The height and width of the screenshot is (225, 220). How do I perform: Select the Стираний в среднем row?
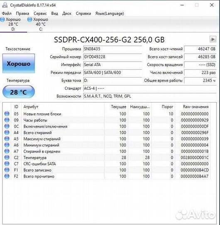click(107, 151)
